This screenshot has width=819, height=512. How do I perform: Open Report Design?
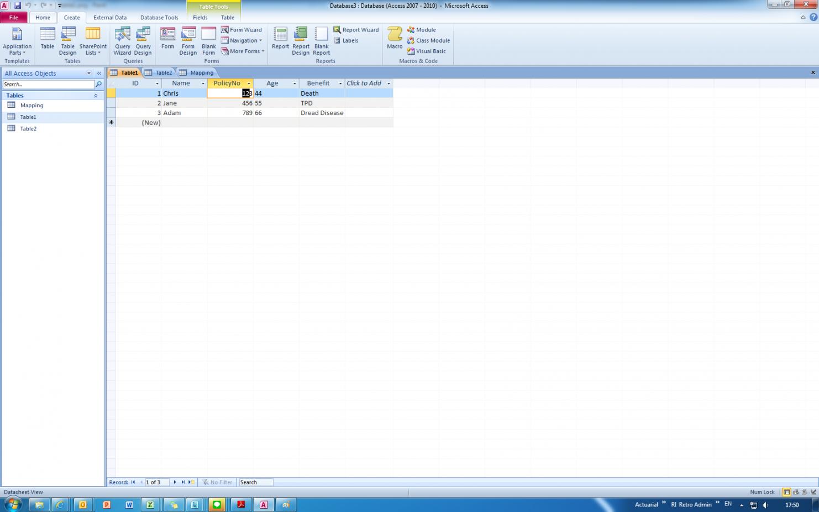tap(301, 41)
